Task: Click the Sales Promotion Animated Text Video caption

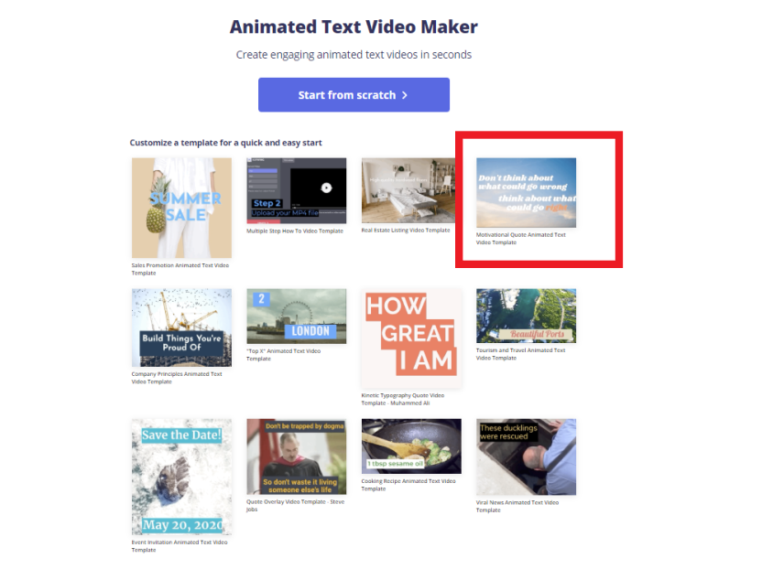Action: [x=180, y=269]
